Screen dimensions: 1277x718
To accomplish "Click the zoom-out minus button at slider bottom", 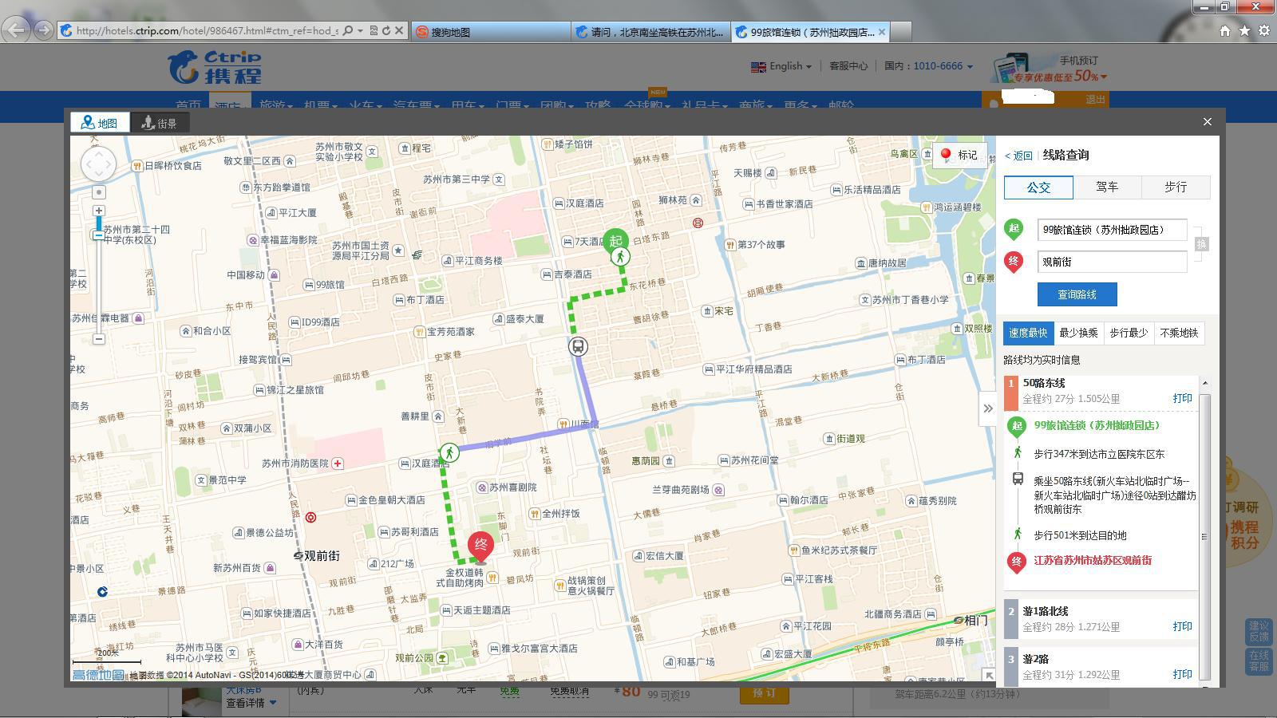I will (x=98, y=339).
